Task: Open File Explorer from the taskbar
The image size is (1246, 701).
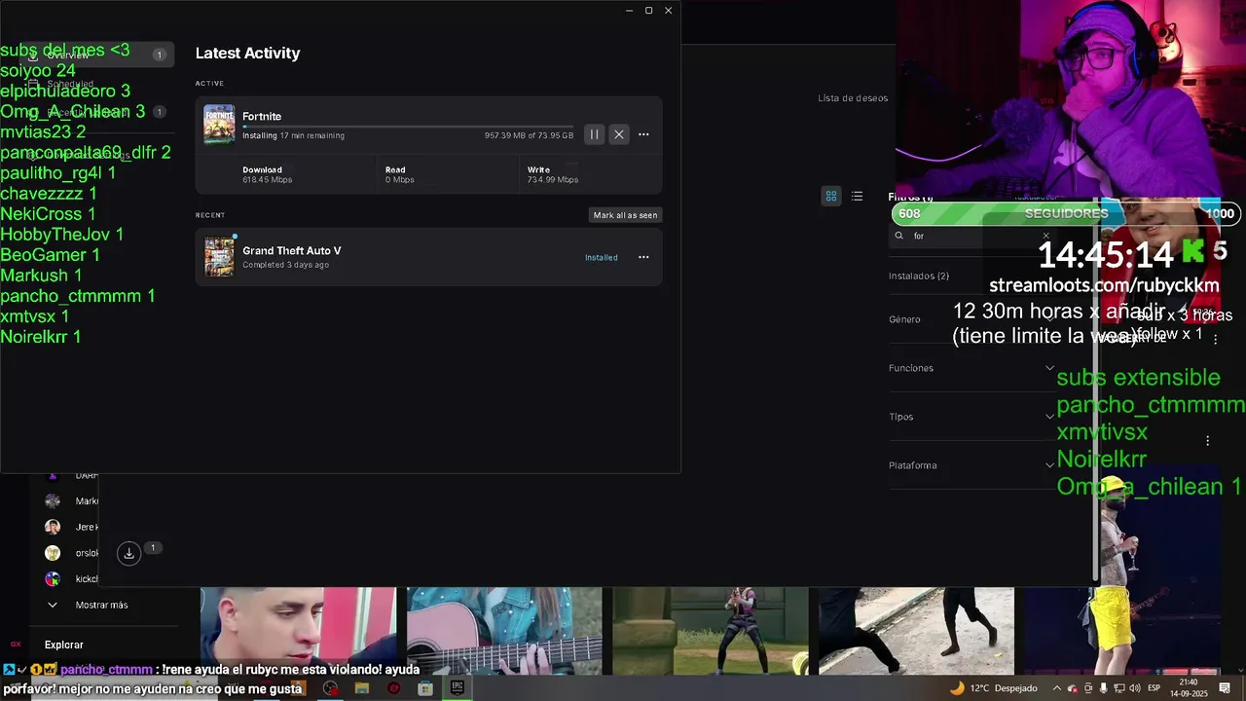Action: click(x=362, y=688)
